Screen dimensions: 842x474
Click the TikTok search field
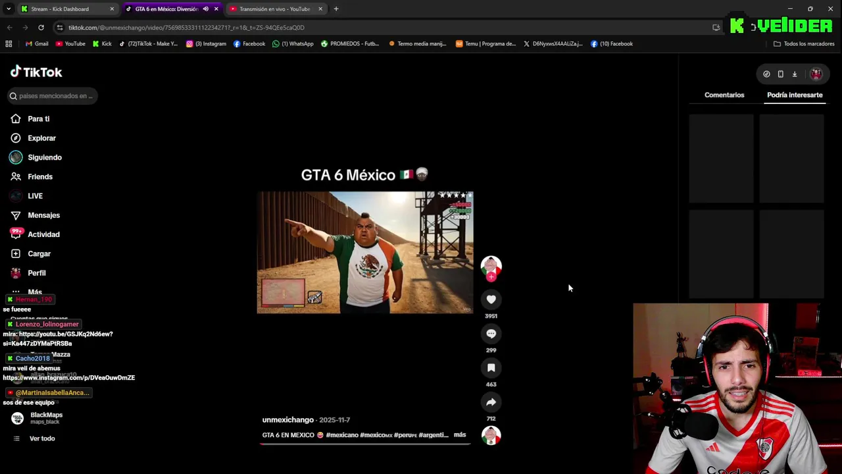53,96
